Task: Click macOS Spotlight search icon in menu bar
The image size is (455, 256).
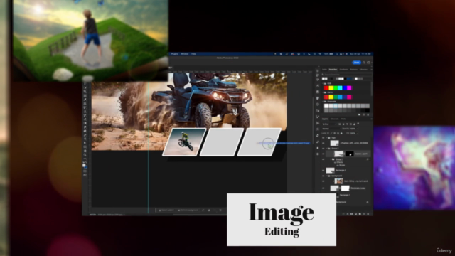Action: point(336,54)
